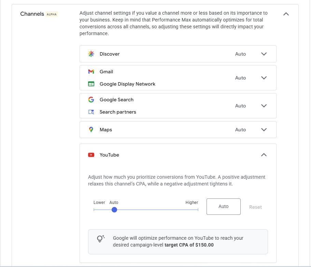Reset the YouTube channel adjustment
This screenshot has width=311, height=267.
click(255, 207)
